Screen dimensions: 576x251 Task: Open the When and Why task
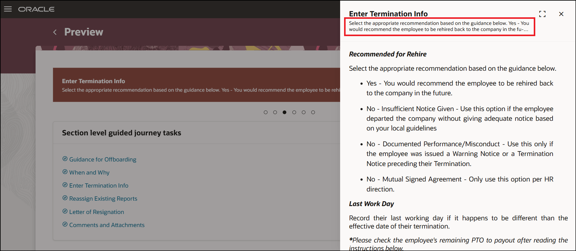89,172
